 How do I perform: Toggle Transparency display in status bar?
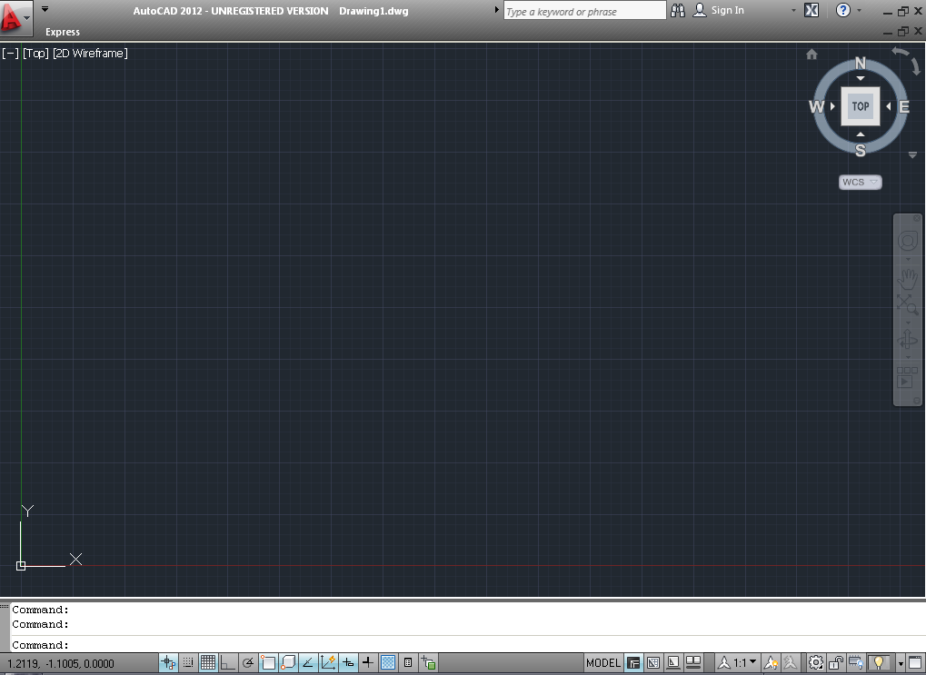click(x=388, y=662)
